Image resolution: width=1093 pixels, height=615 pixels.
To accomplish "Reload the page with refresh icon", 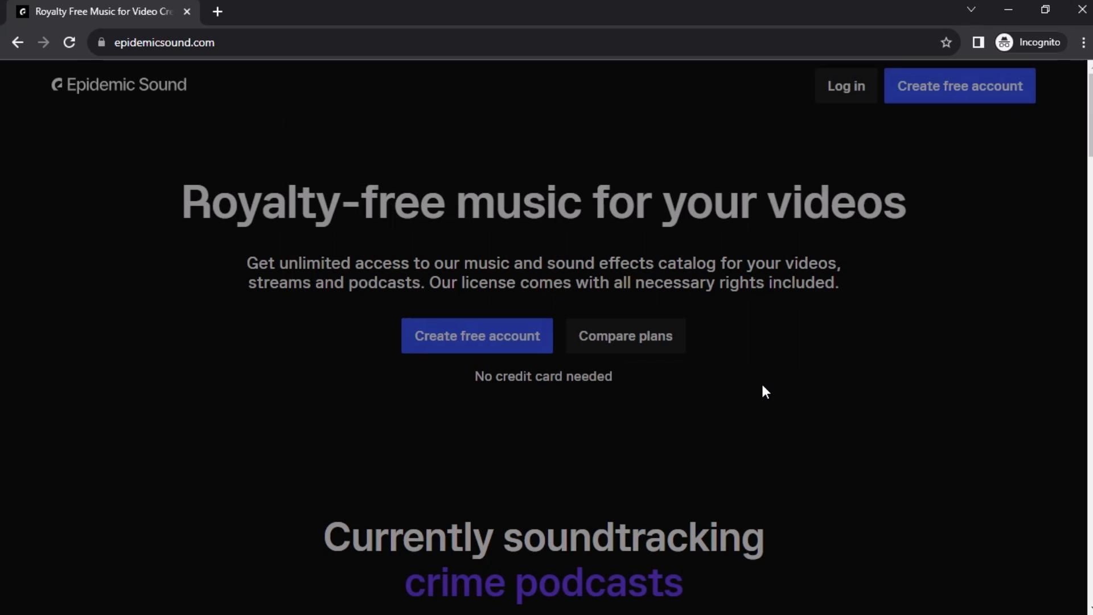I will 69,43.
